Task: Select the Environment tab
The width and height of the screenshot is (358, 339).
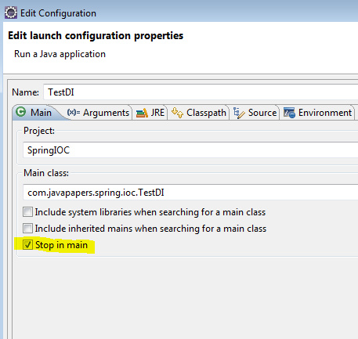Action: pos(317,113)
